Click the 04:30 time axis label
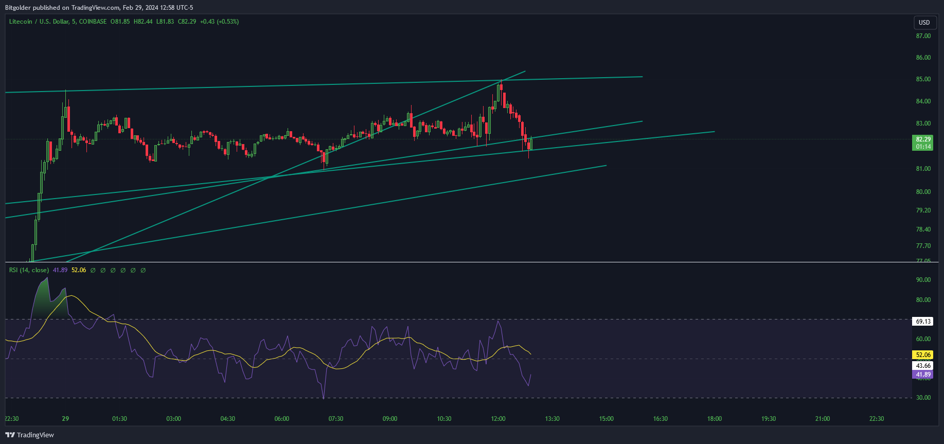This screenshot has width=944, height=444. [228, 419]
